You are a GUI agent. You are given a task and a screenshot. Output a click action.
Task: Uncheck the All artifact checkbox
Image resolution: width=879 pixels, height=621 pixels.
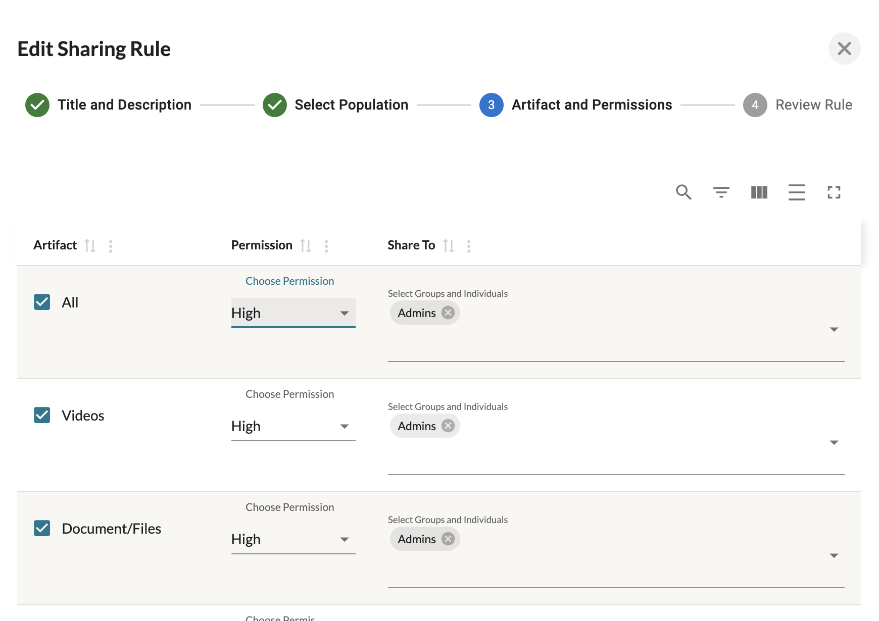[x=42, y=302]
